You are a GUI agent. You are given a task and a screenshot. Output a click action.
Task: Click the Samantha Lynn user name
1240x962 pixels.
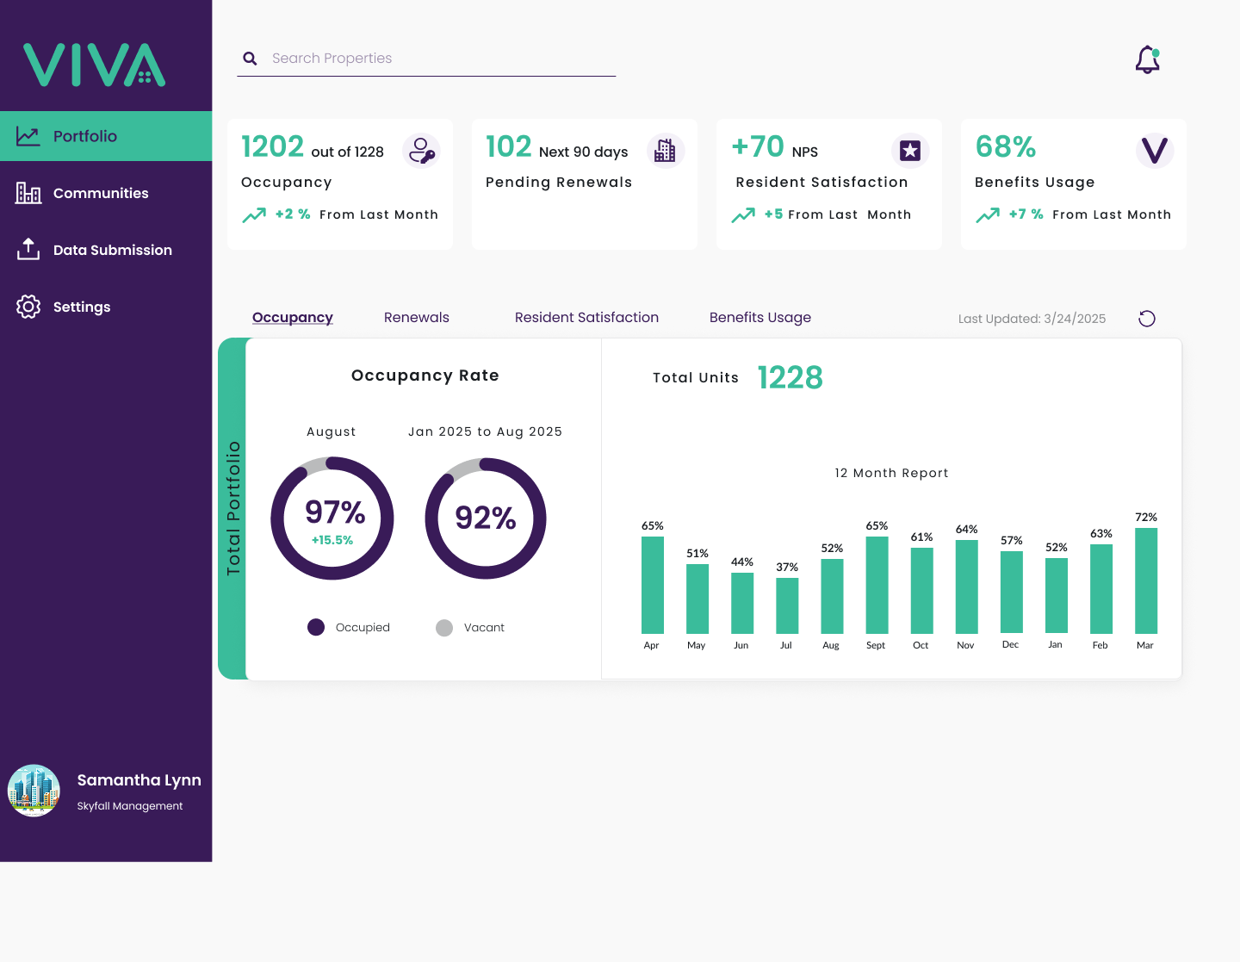[139, 780]
